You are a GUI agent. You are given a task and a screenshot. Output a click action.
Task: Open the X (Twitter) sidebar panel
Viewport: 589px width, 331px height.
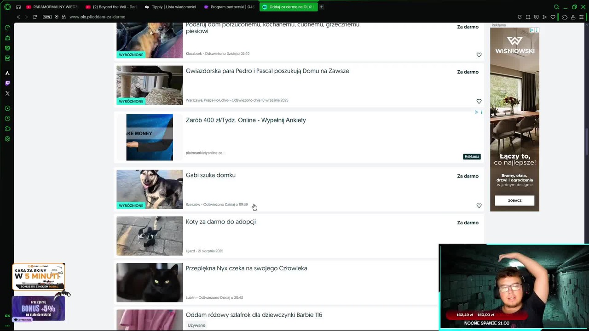(7, 93)
